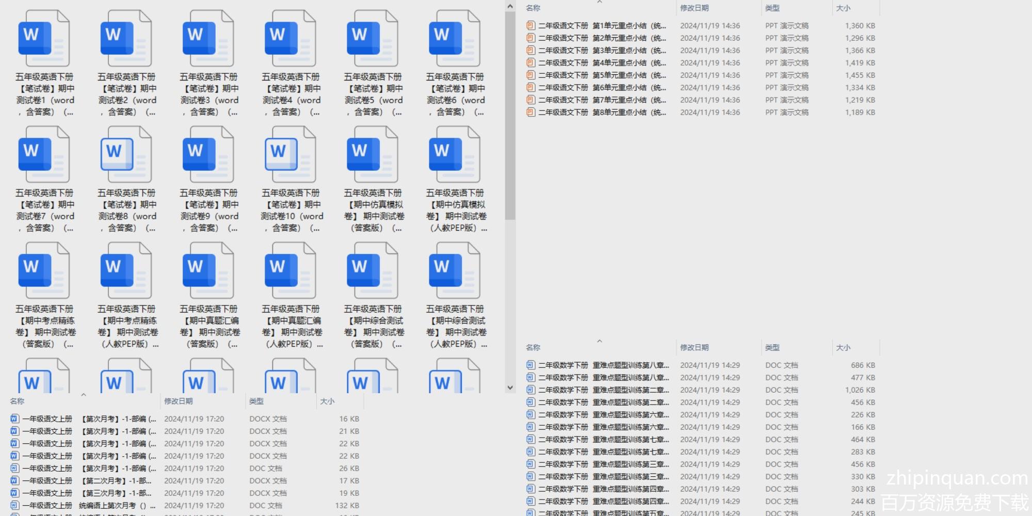This screenshot has height=516, width=1032.
Task: Click sort chevron above 名称 in PPT list
Action: (599, 3)
